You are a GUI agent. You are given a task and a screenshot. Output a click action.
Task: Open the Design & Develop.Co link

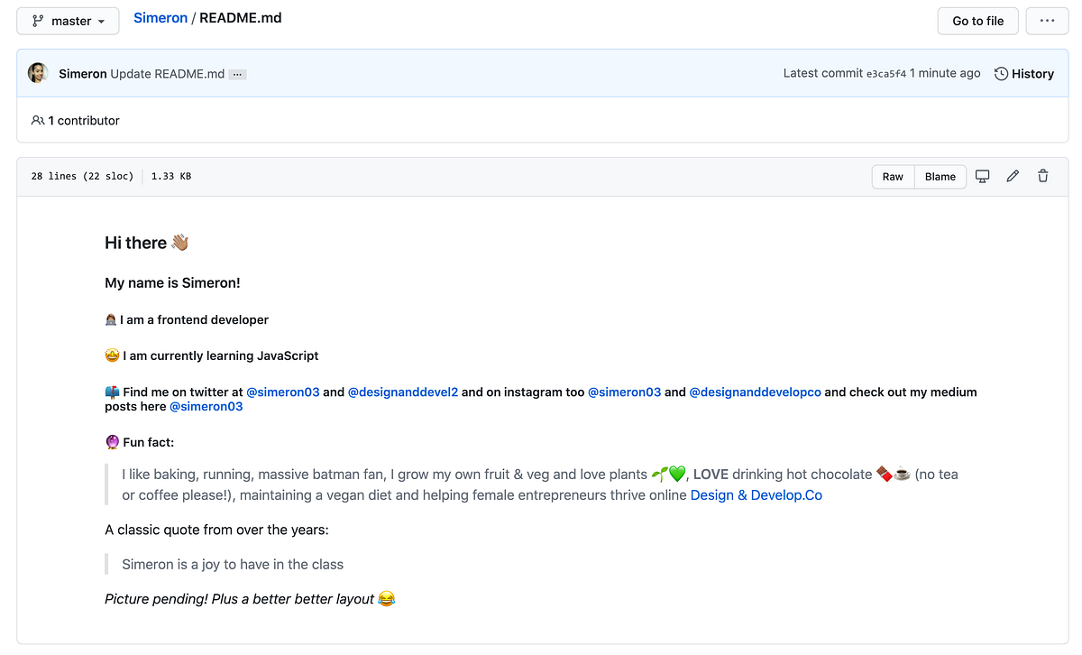click(x=756, y=494)
